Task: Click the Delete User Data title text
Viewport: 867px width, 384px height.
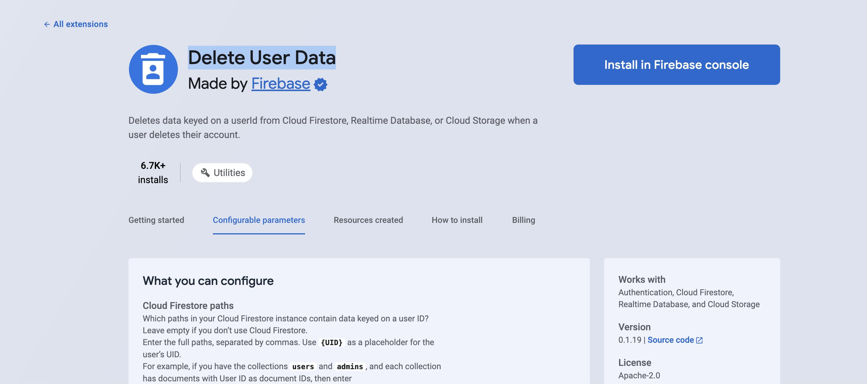Action: [x=262, y=58]
